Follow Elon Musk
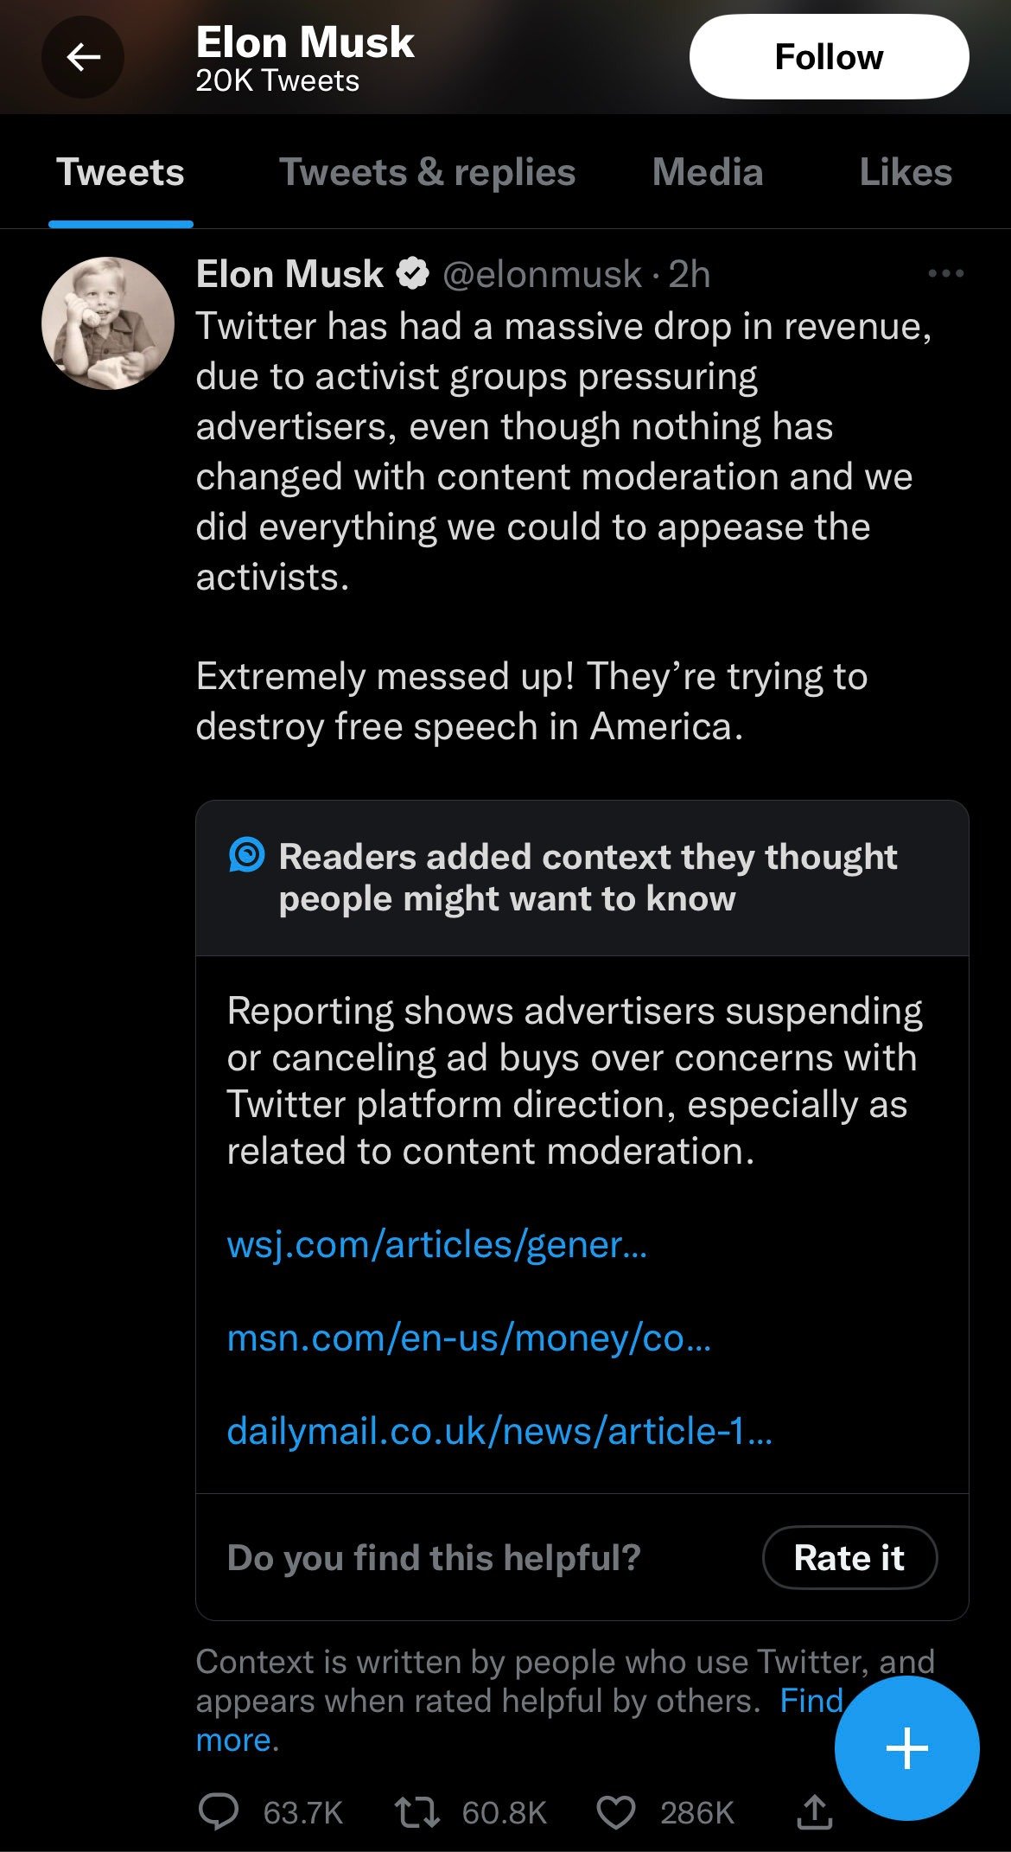Viewport: 1011px width, 1852px height. 829,57
